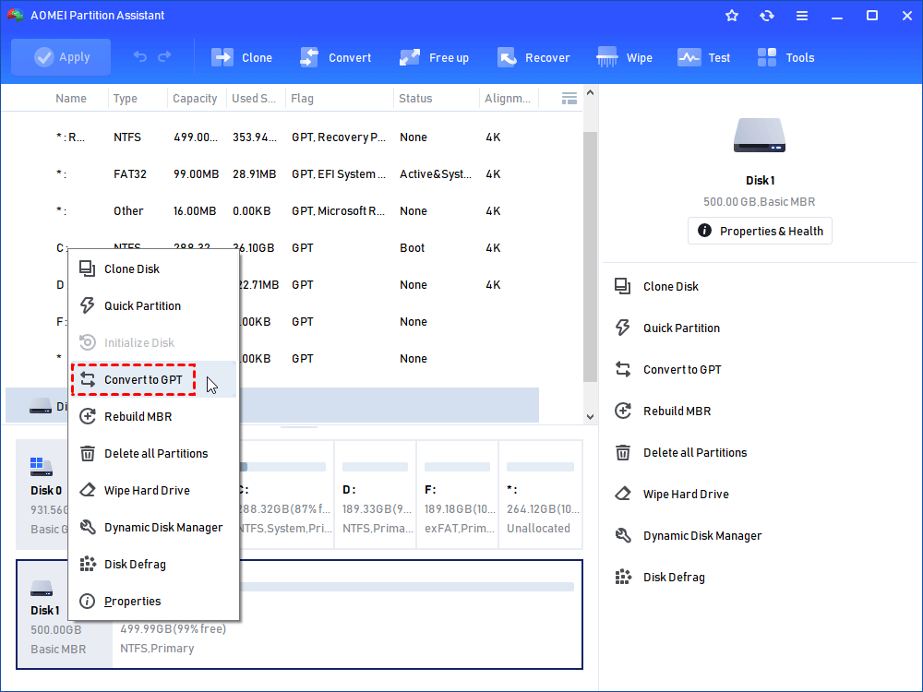This screenshot has width=923, height=692.
Task: Click the Wipe Hard Drive eraser icon in the context menu
Action: coord(87,490)
